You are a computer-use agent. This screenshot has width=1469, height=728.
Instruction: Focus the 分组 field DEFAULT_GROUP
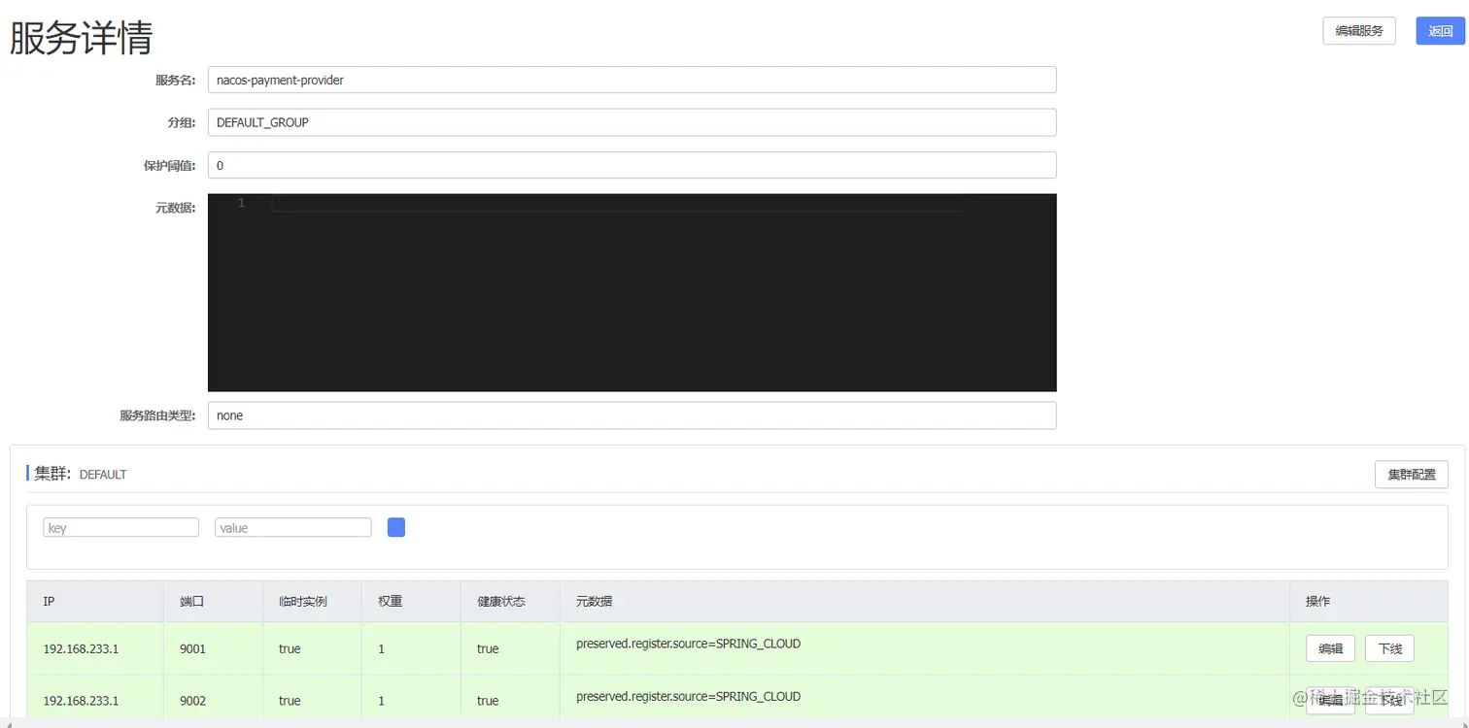coord(632,122)
